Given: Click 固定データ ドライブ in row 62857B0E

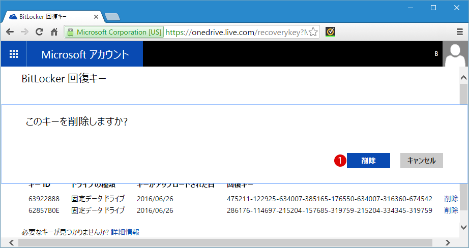Looking at the screenshot, I should coord(98,210).
